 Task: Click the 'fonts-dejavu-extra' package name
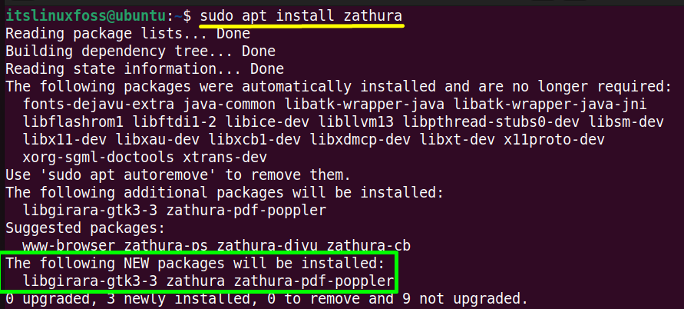click(98, 105)
